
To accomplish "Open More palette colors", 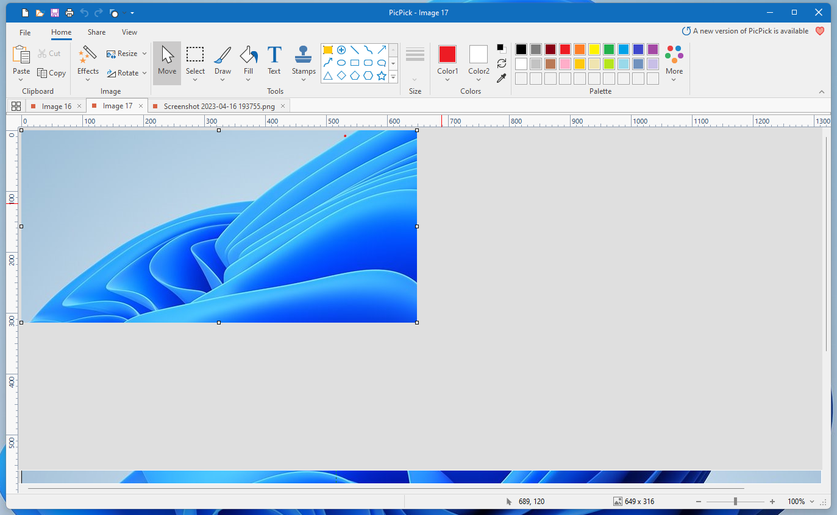I will [x=674, y=61].
